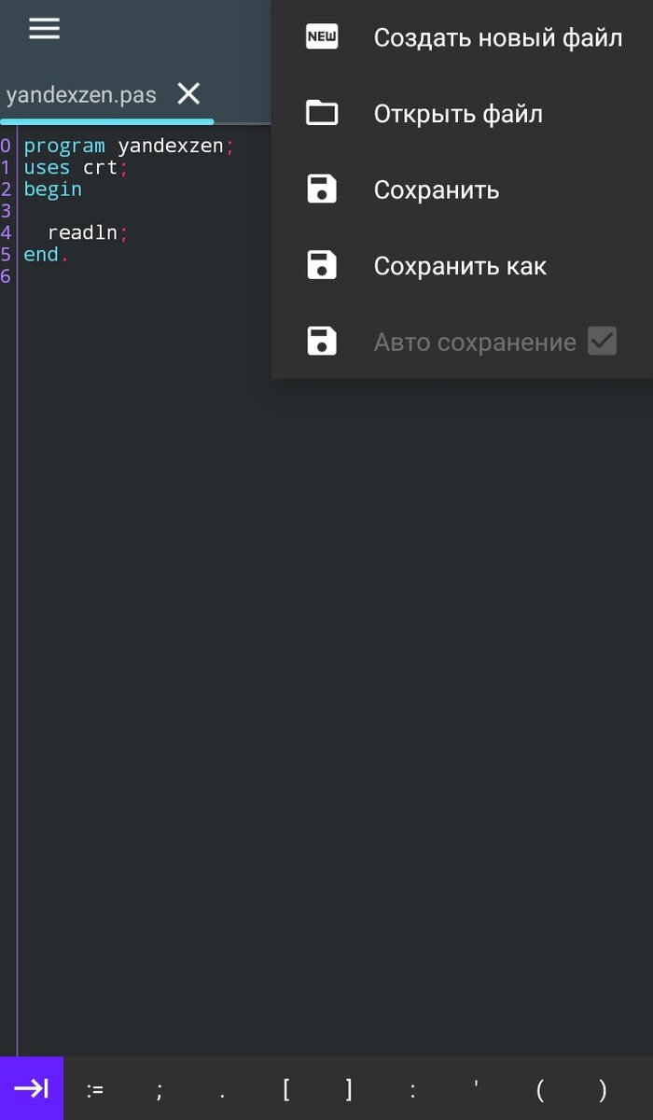Select Открыть файл from the menu
Screen dimensions: 653x1120
(456, 112)
